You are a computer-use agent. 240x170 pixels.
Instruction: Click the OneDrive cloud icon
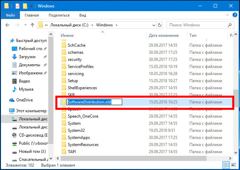tap(12, 100)
